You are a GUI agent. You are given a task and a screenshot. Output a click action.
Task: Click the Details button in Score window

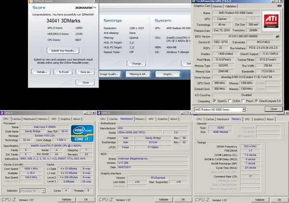pos(42,72)
